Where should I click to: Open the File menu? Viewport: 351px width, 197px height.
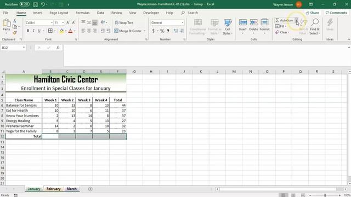point(5,13)
